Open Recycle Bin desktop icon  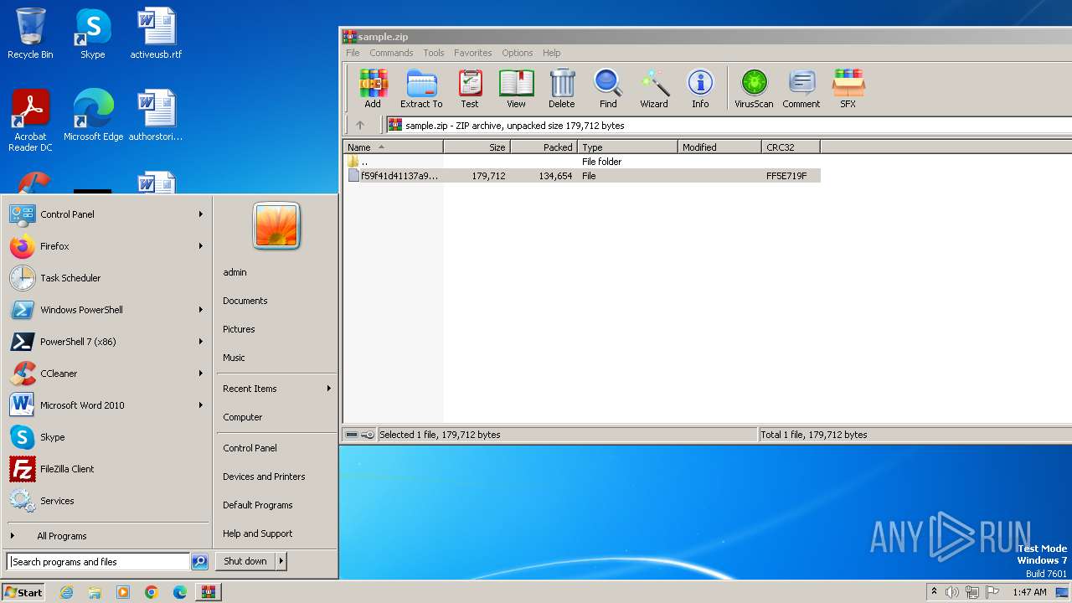pyautogui.click(x=30, y=33)
